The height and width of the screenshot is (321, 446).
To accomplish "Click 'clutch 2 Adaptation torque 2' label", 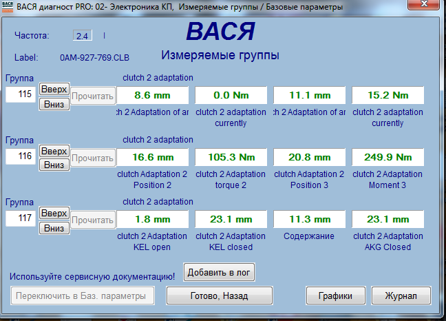I will (x=231, y=180).
